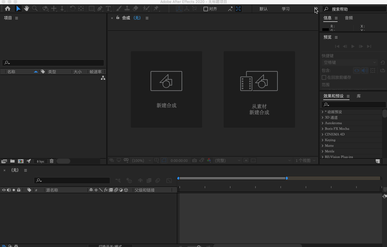Open the 空格键 shortcut dropdown
This screenshot has height=247, width=387.
pyautogui.click(x=349, y=62)
